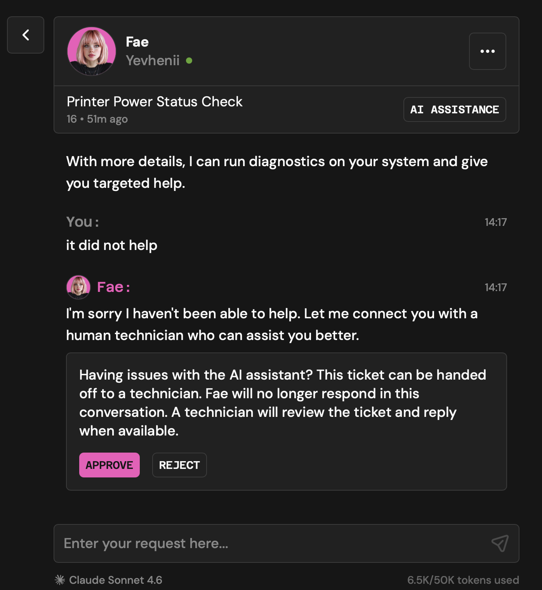Click your 'it did not help' message
The image size is (542, 590).
[x=112, y=245]
